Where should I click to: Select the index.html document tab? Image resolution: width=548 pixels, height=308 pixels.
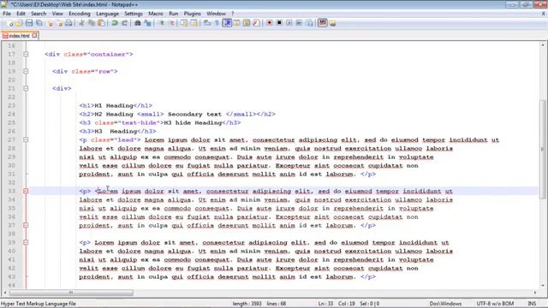19,36
